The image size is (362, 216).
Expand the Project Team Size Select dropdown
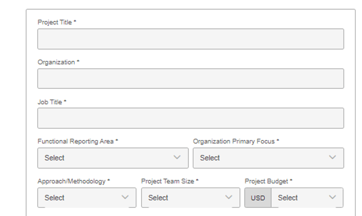[x=190, y=198]
